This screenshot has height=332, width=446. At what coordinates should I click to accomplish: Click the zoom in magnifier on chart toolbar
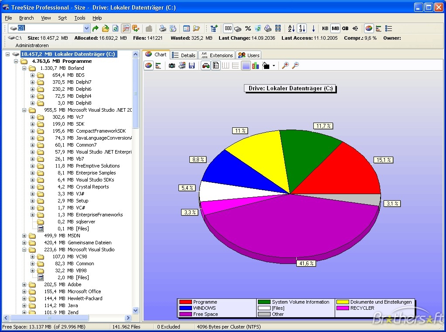pyautogui.click(x=285, y=66)
